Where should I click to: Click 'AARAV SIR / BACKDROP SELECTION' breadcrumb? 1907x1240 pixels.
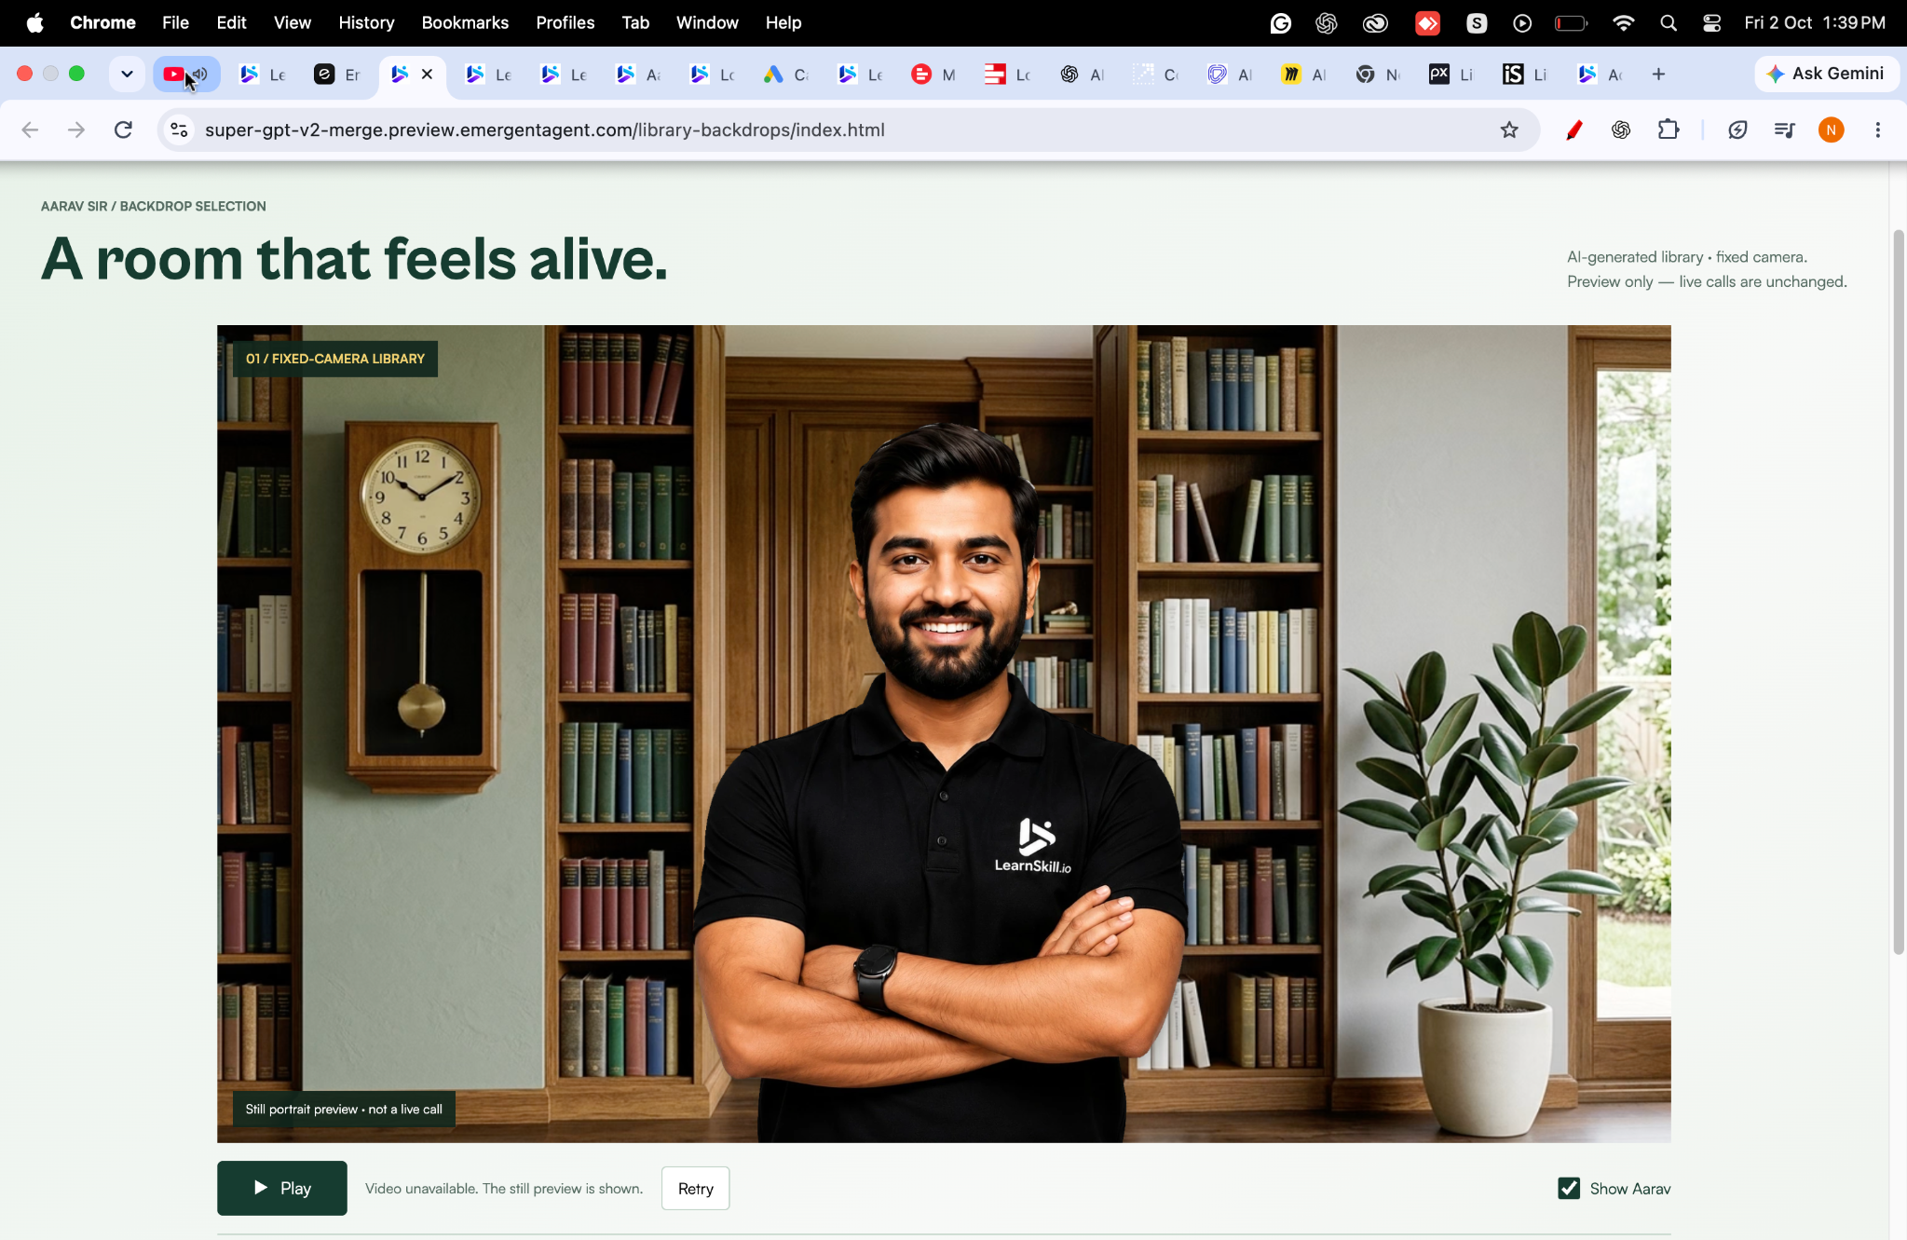(154, 206)
